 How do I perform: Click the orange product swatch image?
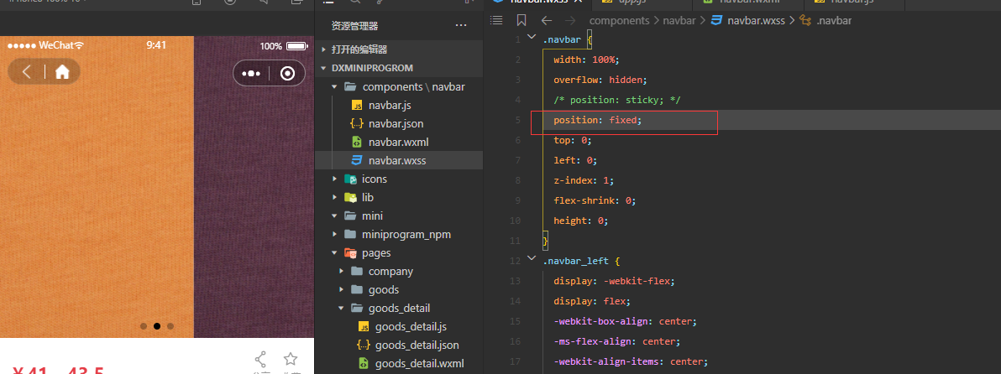[x=97, y=187]
